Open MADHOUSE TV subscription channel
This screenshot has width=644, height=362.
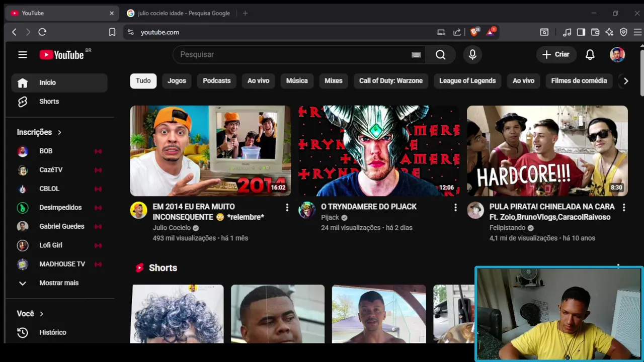tap(59, 264)
